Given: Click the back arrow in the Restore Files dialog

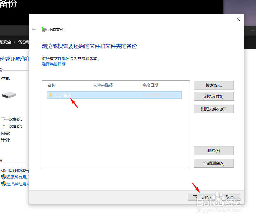Looking at the screenshot, I should (x=33, y=29).
